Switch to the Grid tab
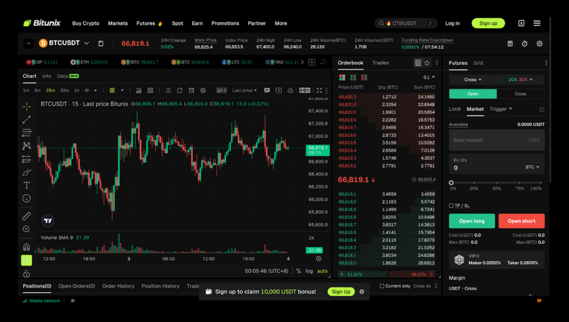This screenshot has height=322, width=569. click(x=478, y=63)
